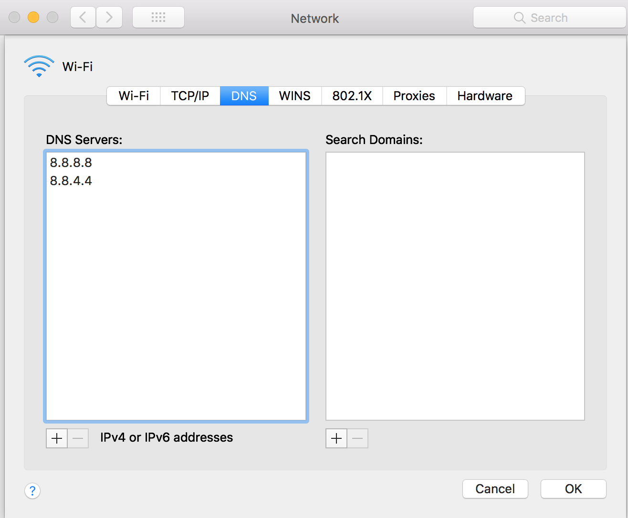The height and width of the screenshot is (518, 628).
Task: Click inside the Search Domains list
Action: [x=455, y=286]
